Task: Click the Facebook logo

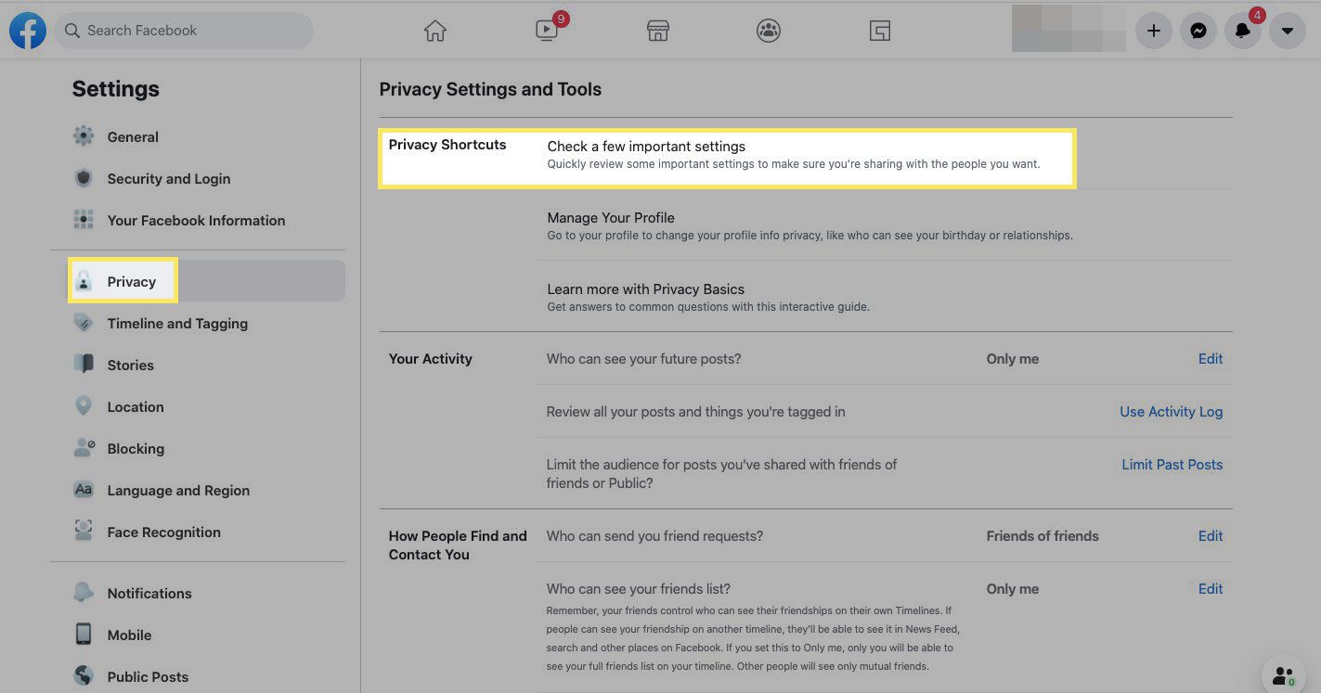Action: click(x=28, y=31)
